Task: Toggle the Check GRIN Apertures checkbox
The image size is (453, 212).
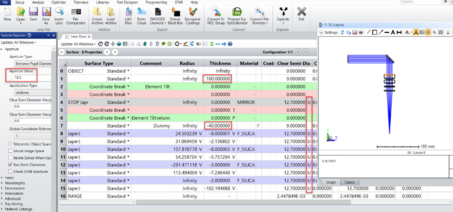Action: point(11,171)
